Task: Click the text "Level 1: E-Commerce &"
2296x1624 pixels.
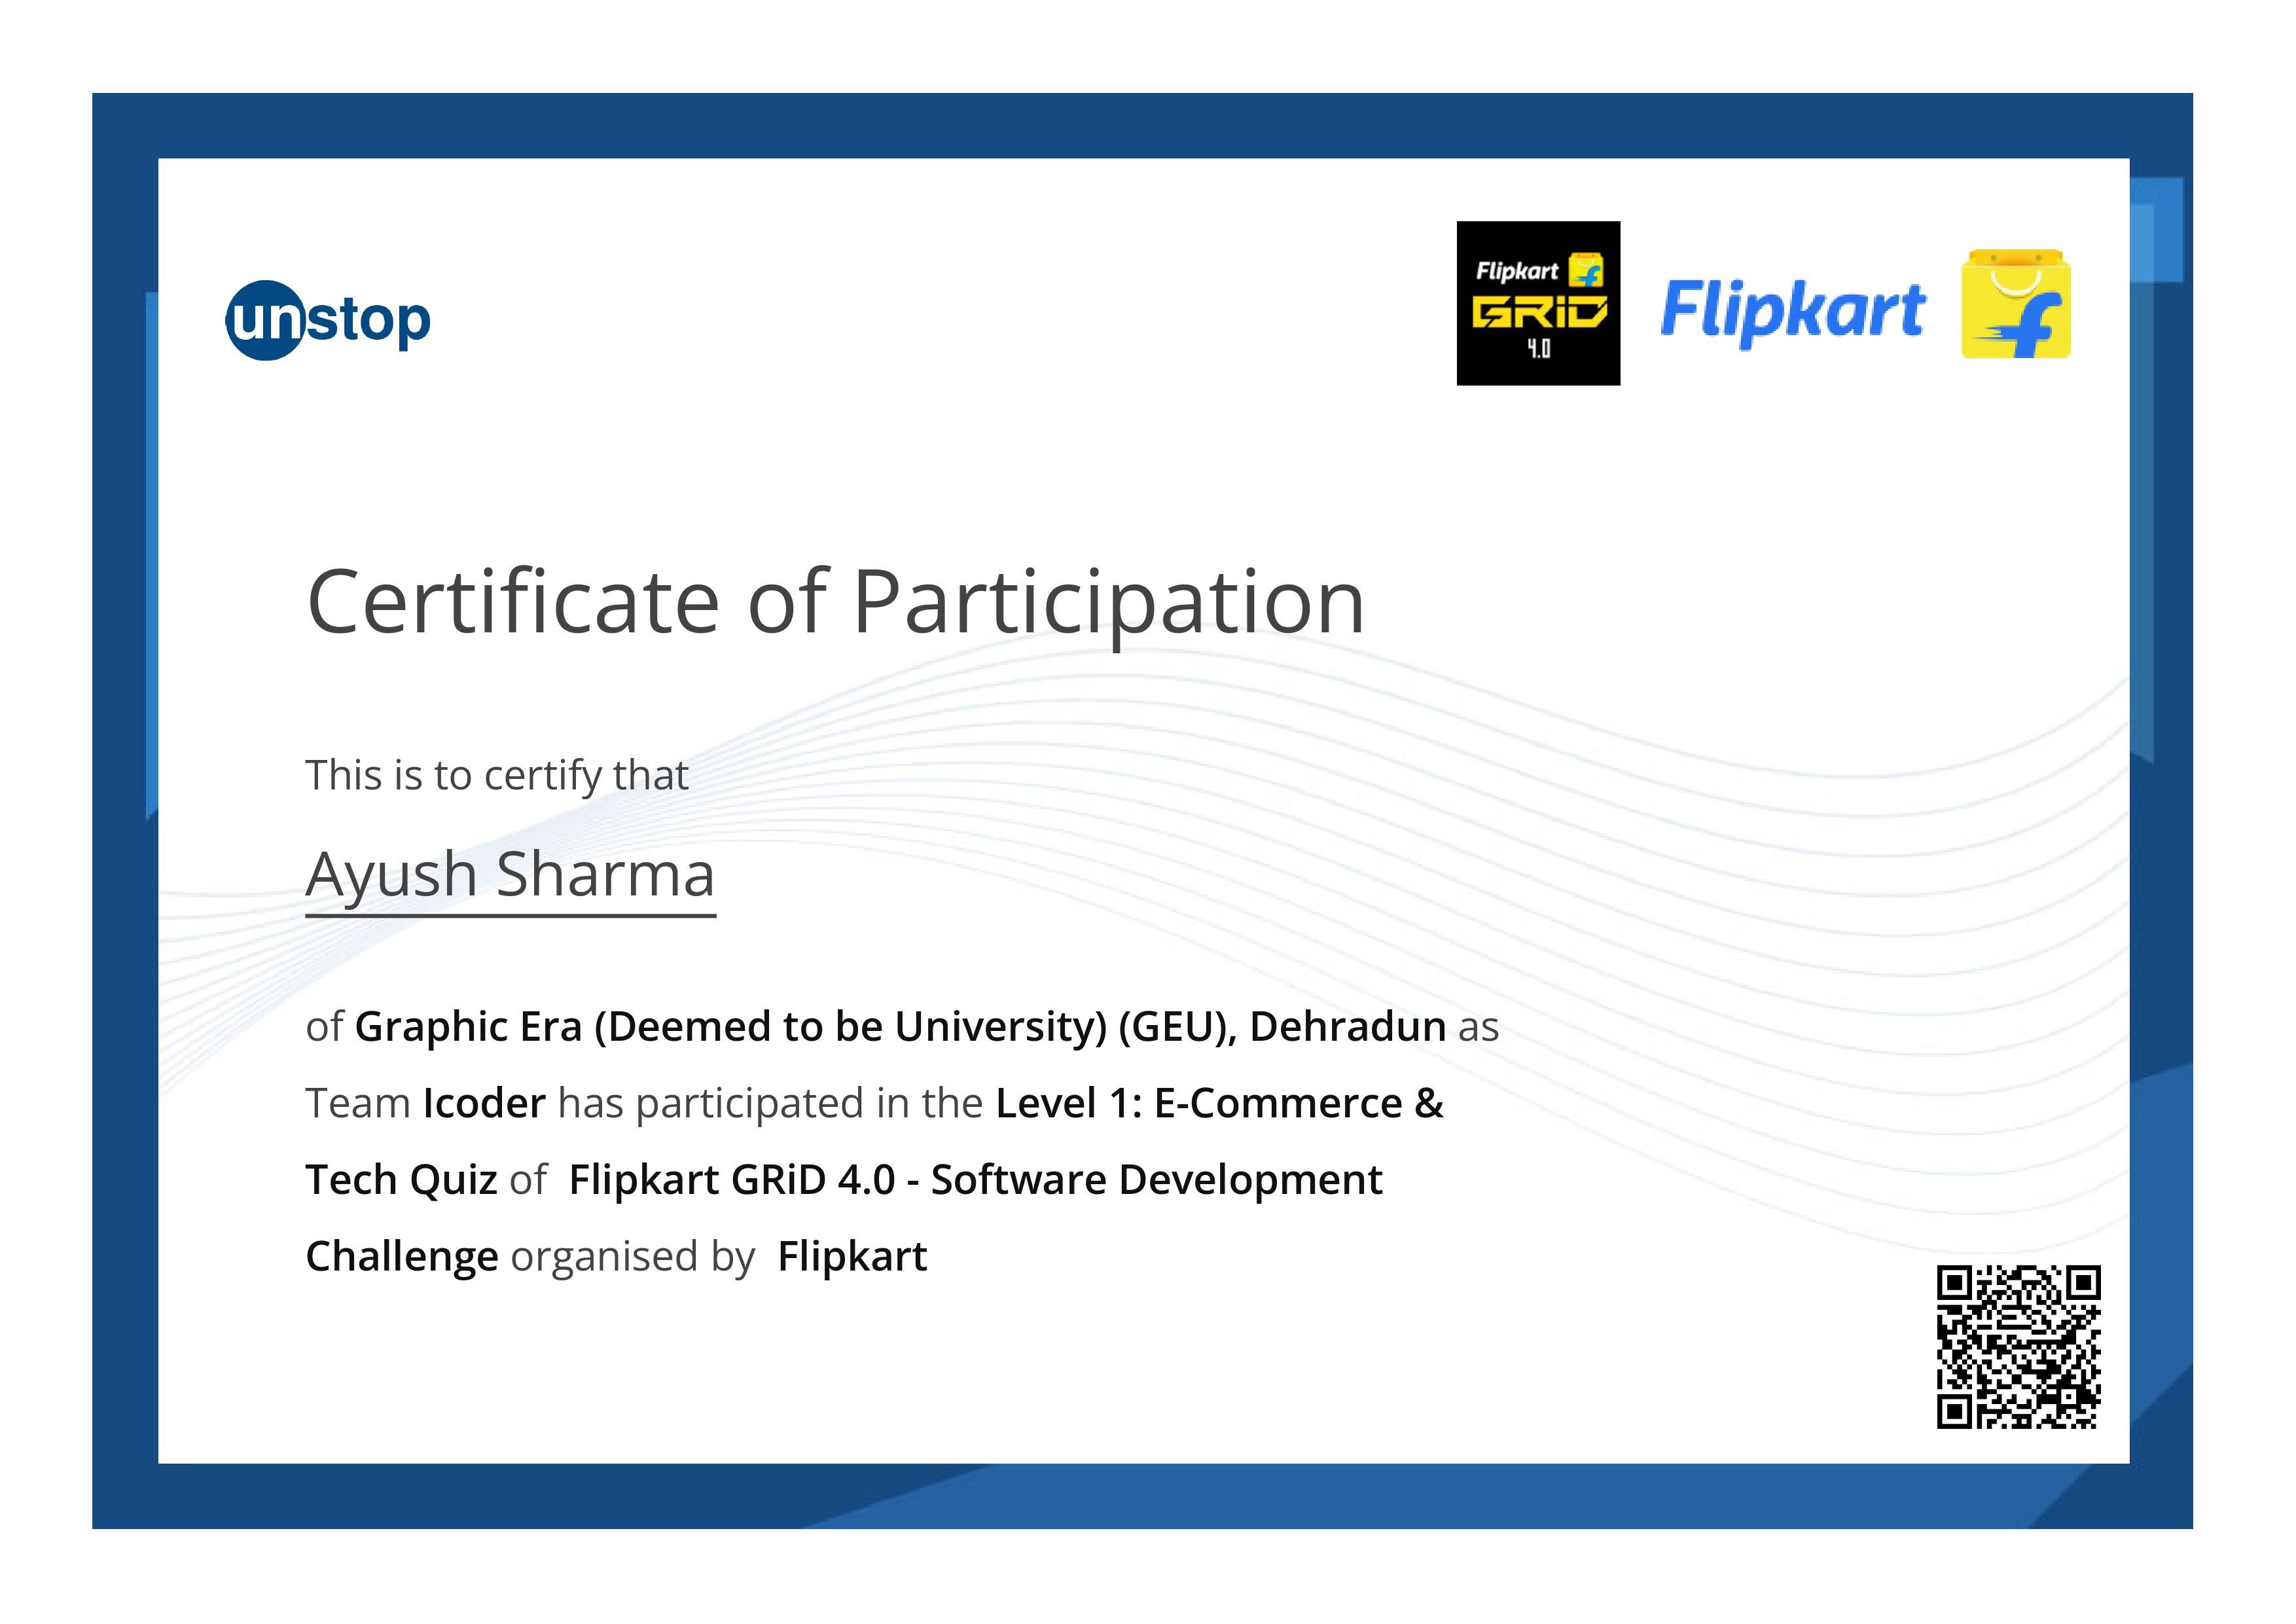Action: [1219, 1103]
